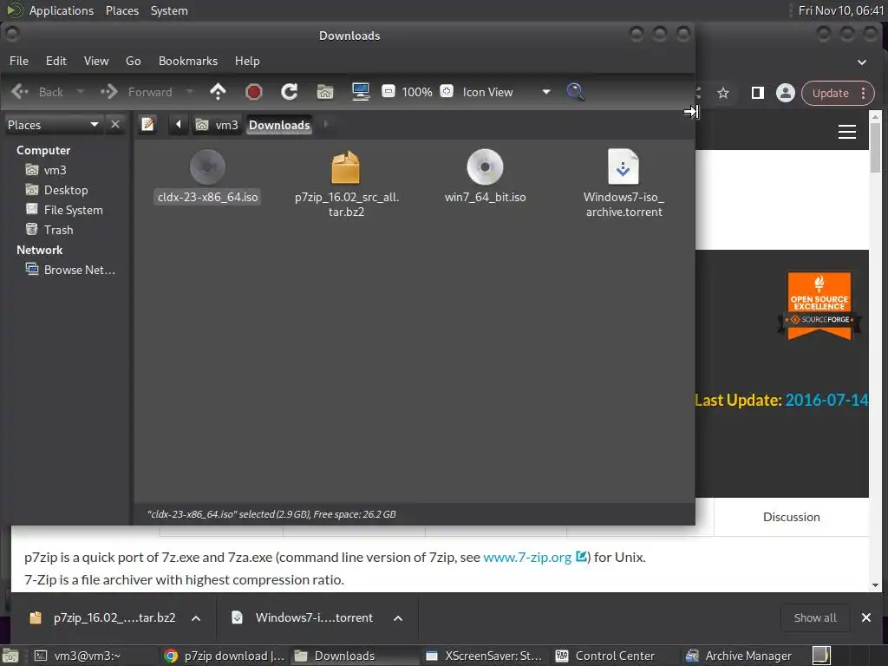Toggle the text location entry pencil icon
This screenshot has height=666, width=888.
147,125
